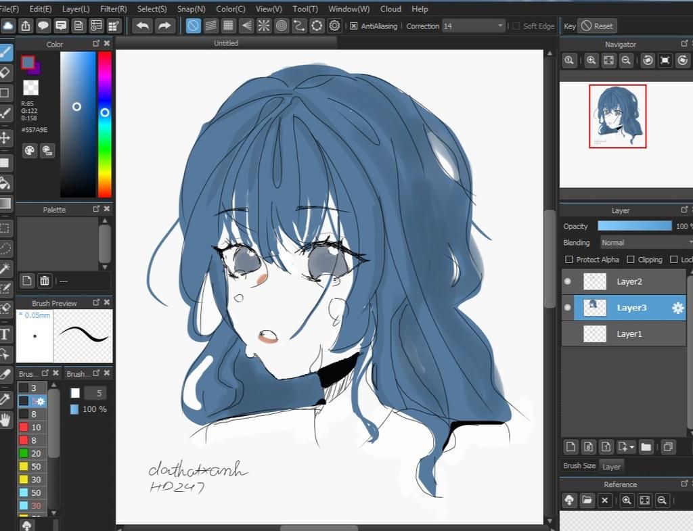Click the share/export icon in toolbar

click(26, 26)
